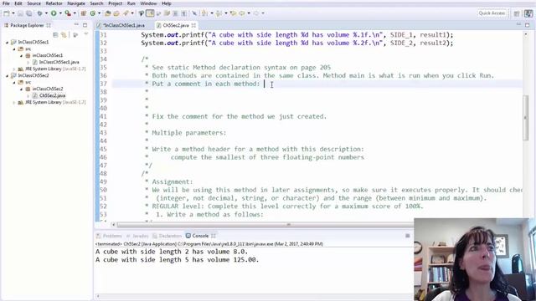Open the Refactor menu
Screen dimensions: 536x301
54,3
